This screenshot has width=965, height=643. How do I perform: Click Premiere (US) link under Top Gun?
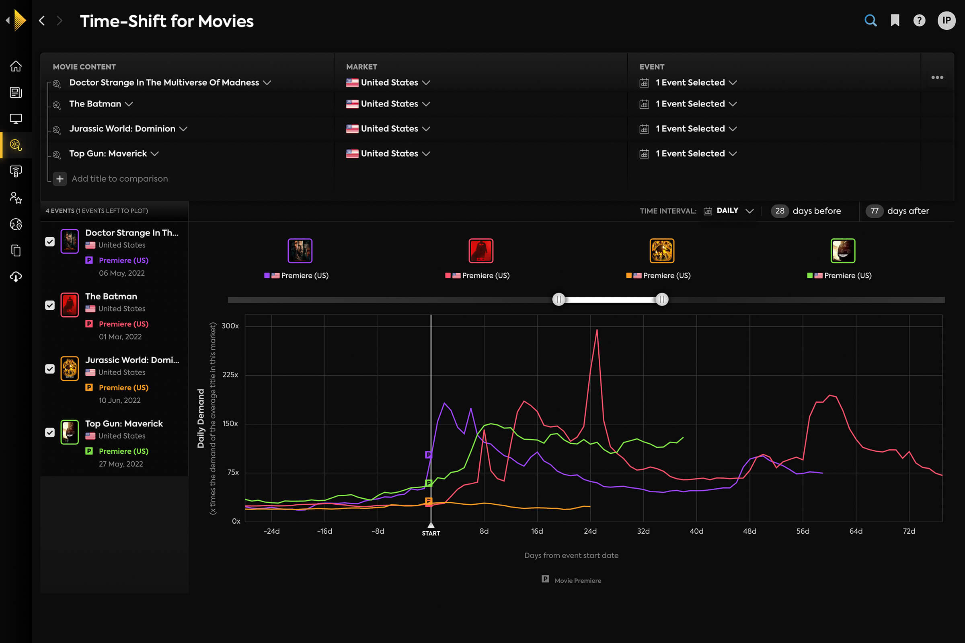(123, 451)
